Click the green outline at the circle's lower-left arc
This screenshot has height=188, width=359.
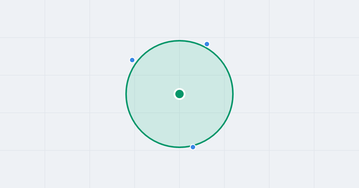[142, 132]
